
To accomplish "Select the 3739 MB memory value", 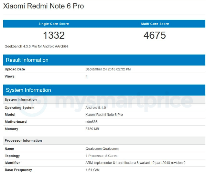I will (92, 129).
